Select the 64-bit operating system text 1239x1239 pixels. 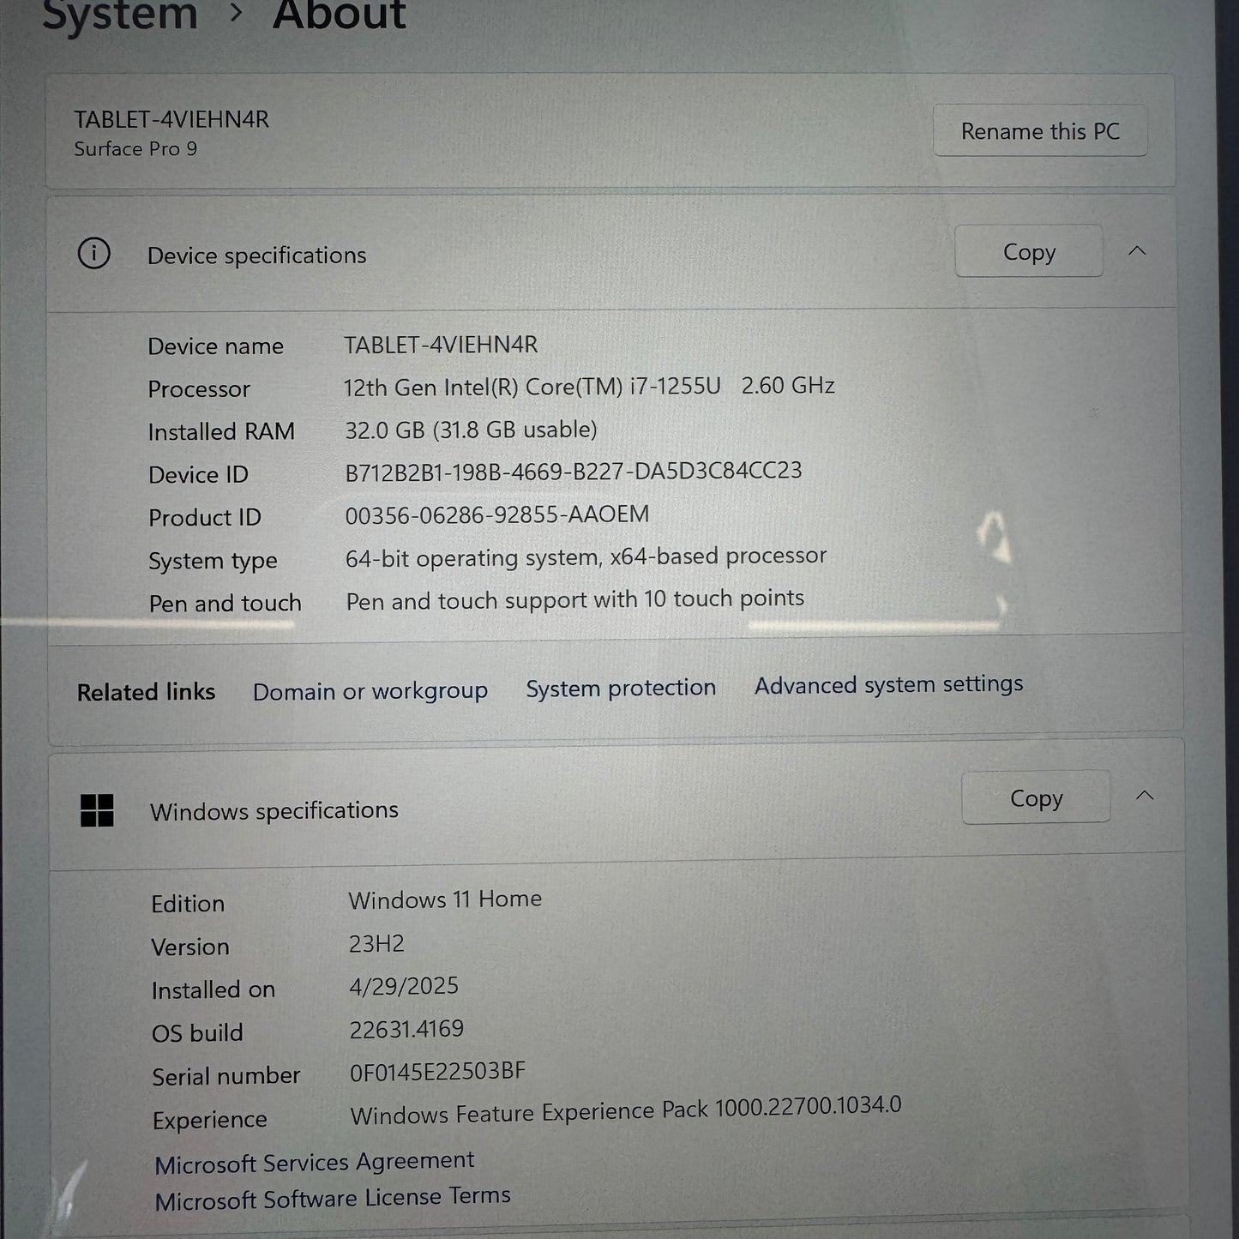pyautogui.click(x=586, y=557)
